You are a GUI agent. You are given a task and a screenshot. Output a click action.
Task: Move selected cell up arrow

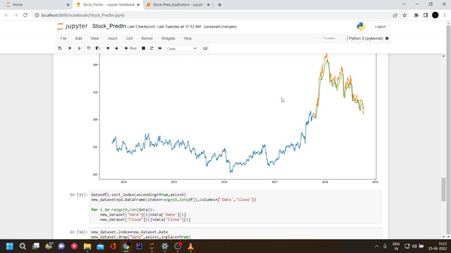point(108,48)
